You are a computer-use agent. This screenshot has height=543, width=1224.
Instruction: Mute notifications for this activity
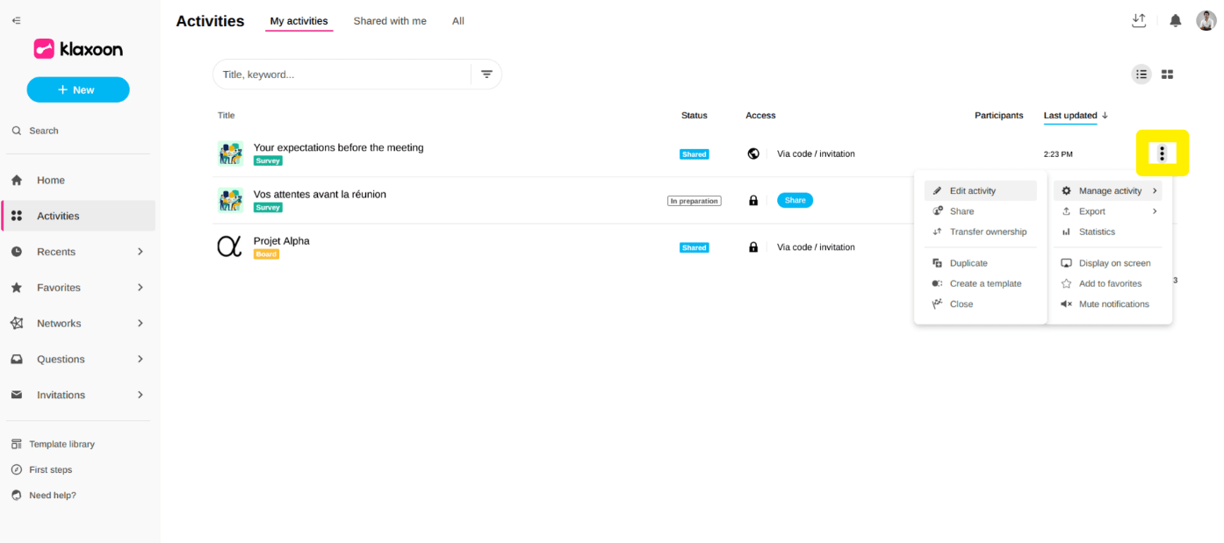pos(1112,304)
